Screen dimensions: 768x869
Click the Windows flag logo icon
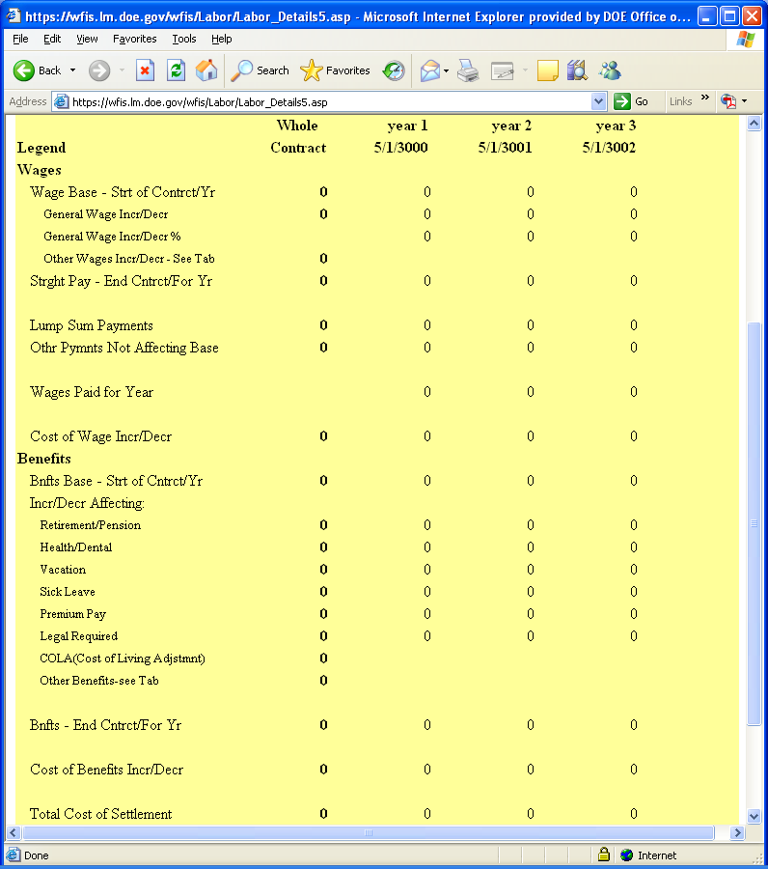745,40
